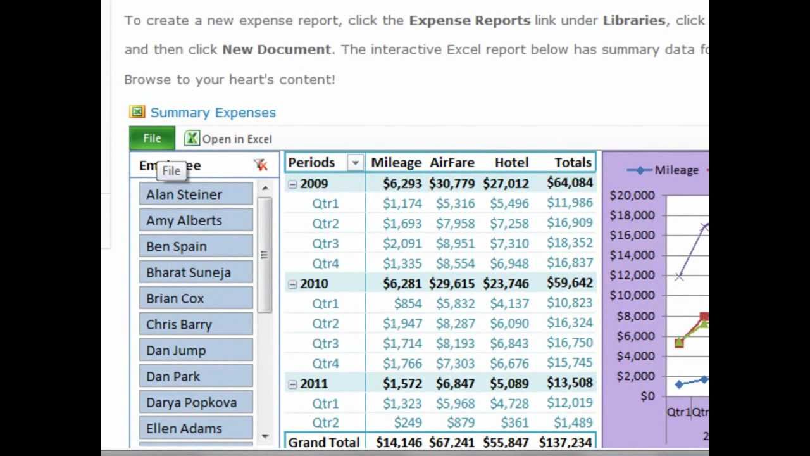The height and width of the screenshot is (456, 810).
Task: Collapse the 2010 row group
Action: tap(292, 284)
